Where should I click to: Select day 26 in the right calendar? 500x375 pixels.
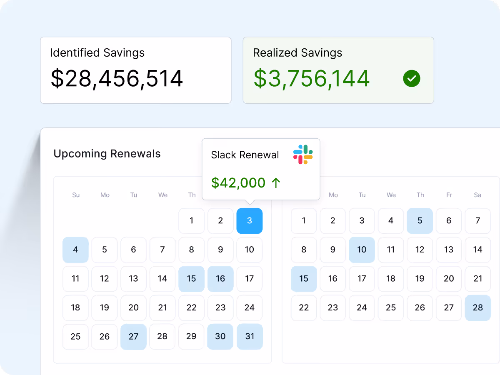[420, 308]
